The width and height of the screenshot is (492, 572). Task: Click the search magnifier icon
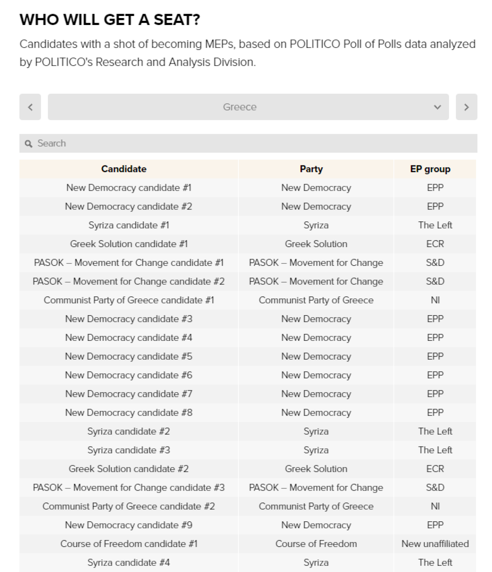[x=28, y=144]
